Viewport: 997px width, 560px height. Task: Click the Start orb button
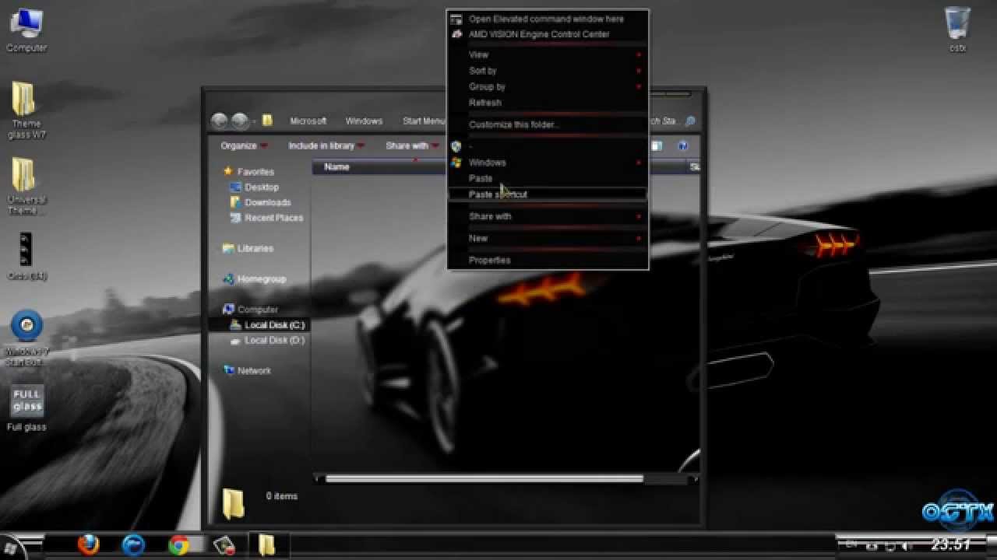(x=12, y=547)
